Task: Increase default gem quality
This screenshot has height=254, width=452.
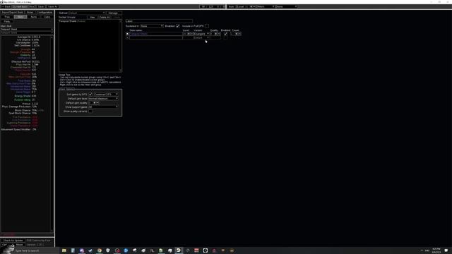Action: click(94, 103)
